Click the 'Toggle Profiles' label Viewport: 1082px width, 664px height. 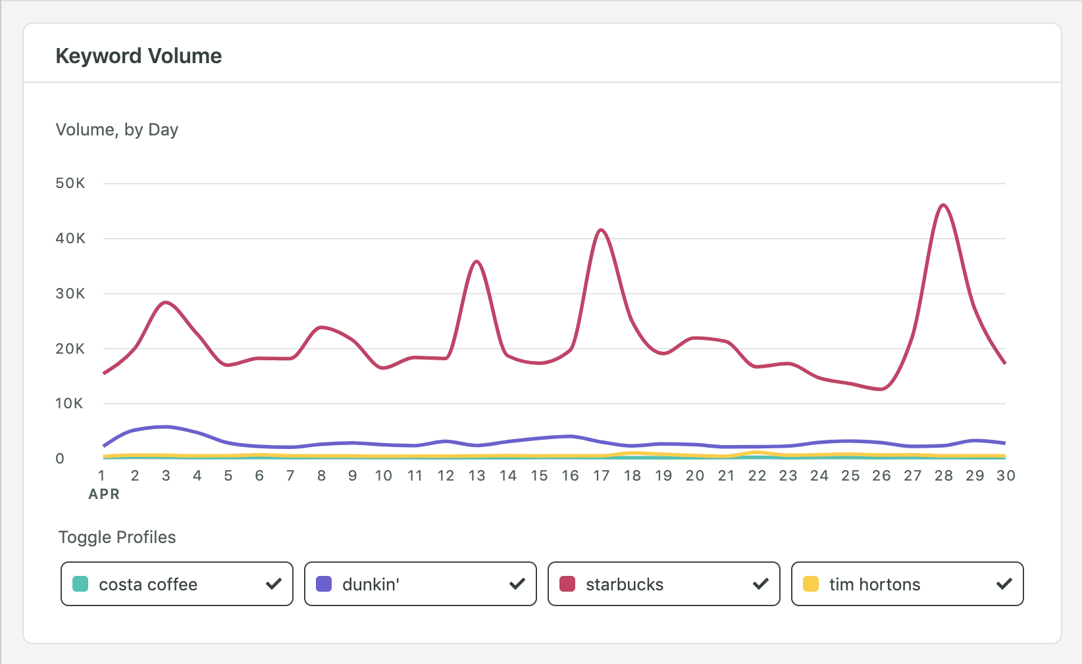pos(117,537)
